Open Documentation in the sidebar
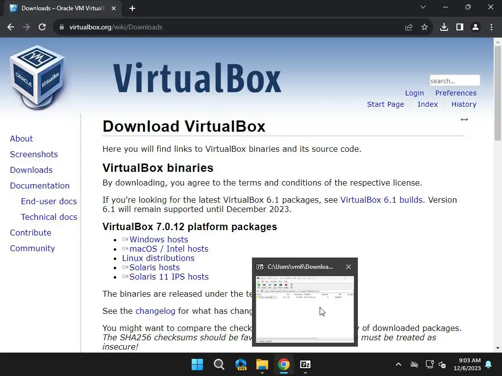Viewport: 502px width, 376px height. coord(40,186)
